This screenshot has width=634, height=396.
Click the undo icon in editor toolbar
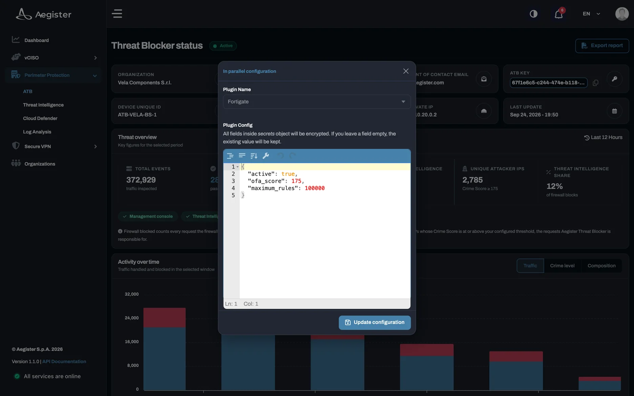click(280, 156)
